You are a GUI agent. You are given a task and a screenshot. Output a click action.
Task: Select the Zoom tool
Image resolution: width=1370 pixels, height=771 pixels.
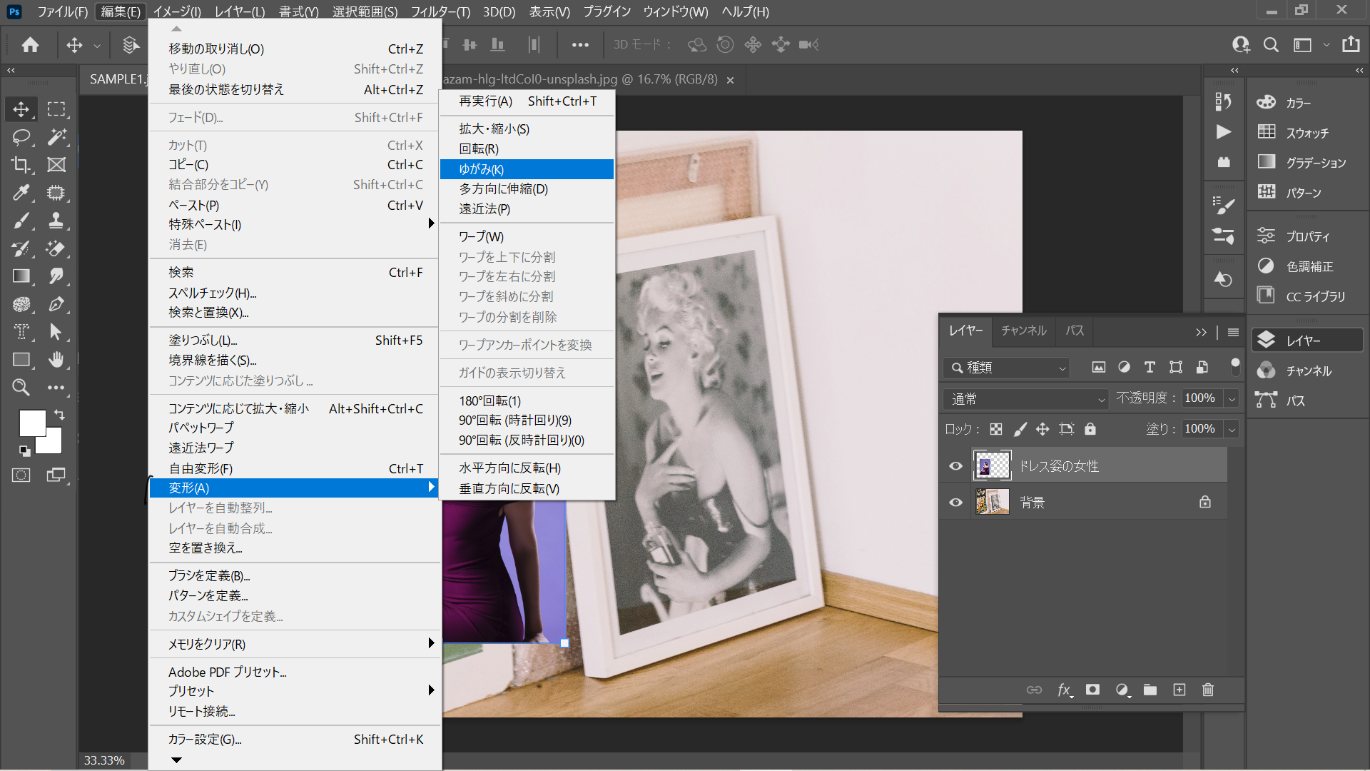21,388
